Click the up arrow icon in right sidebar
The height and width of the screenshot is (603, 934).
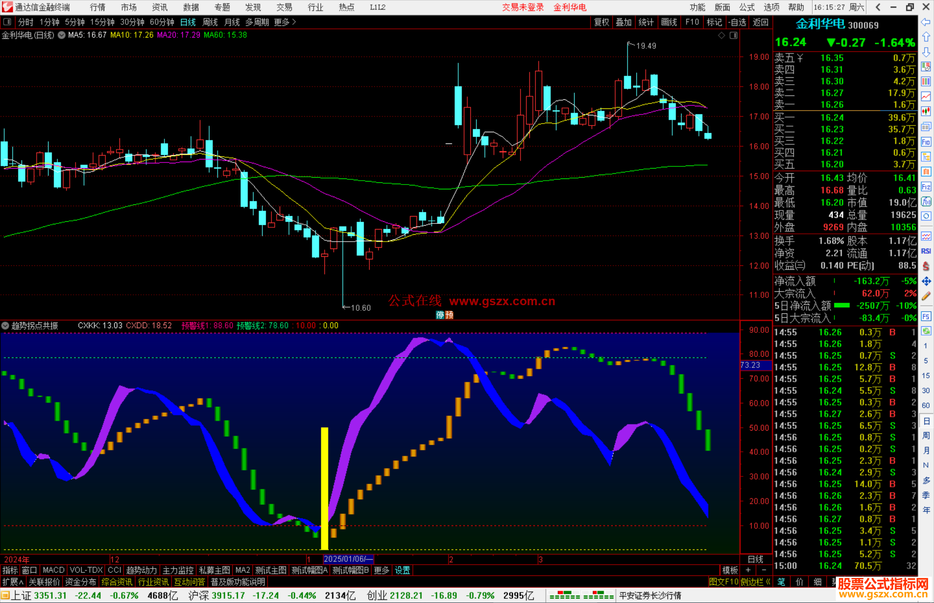pos(926,37)
